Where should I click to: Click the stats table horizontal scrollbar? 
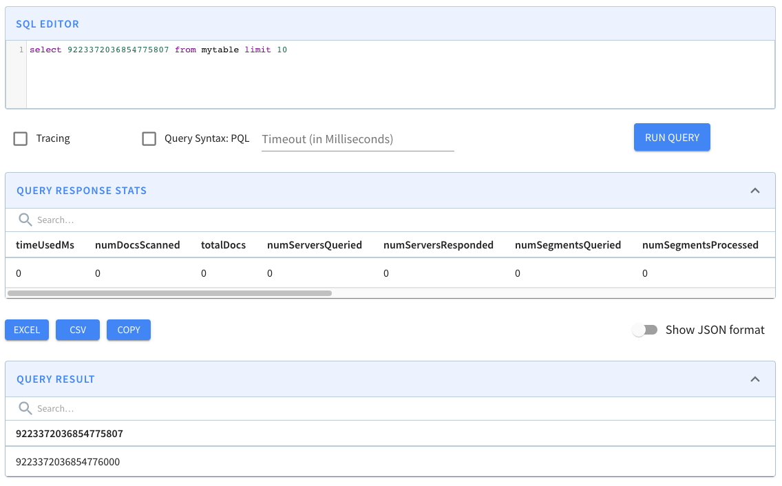coord(169,293)
